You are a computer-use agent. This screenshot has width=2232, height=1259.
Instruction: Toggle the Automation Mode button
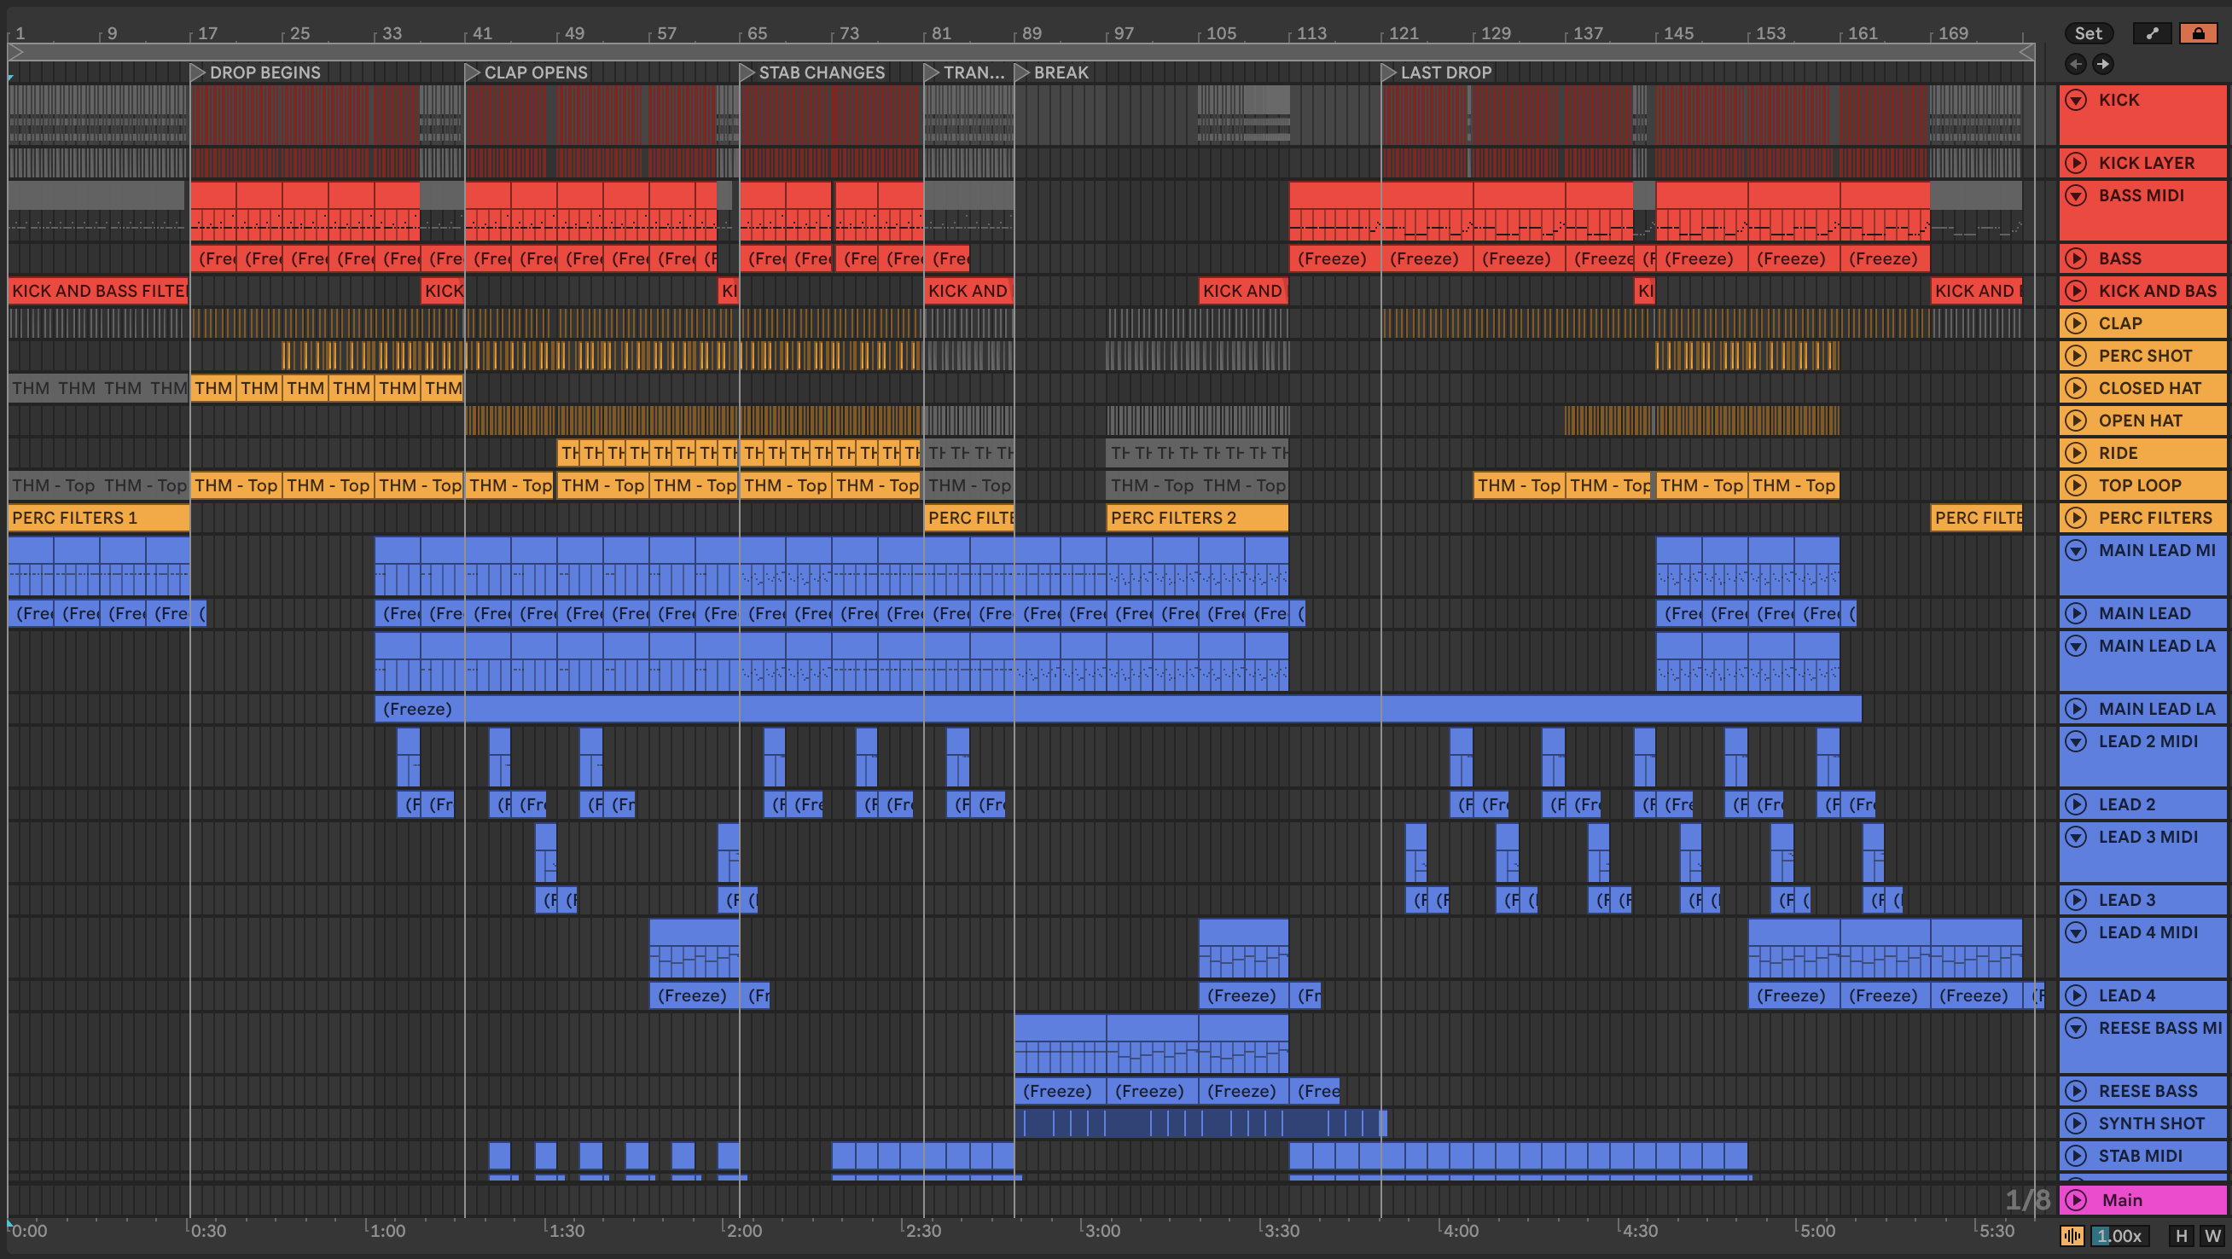pos(2153,33)
